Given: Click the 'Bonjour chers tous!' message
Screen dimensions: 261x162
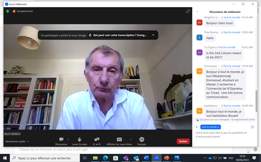Looking at the screenshot, I should 220,23.
